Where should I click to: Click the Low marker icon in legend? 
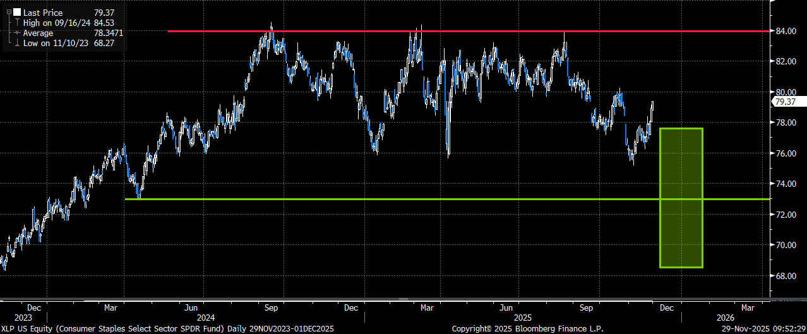[17, 42]
